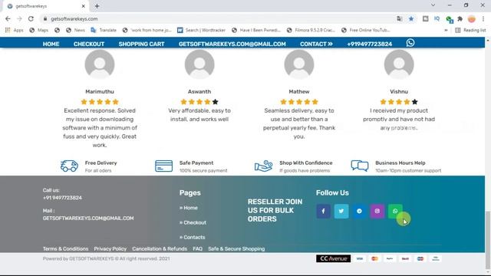This screenshot has width=491, height=276.
Task: Click the Business Hours Help chat icon
Action: click(360, 166)
